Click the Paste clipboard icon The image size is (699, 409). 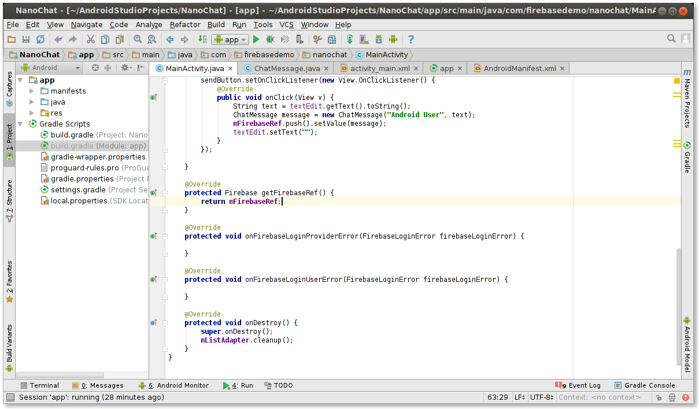tap(120, 39)
